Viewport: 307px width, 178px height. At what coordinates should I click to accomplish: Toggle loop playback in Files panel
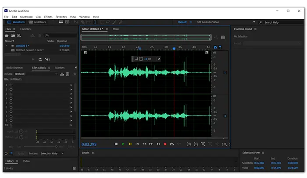point(40,59)
